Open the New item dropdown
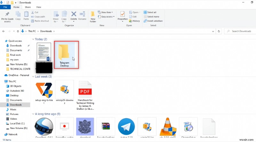256x142 pixels. point(105,12)
